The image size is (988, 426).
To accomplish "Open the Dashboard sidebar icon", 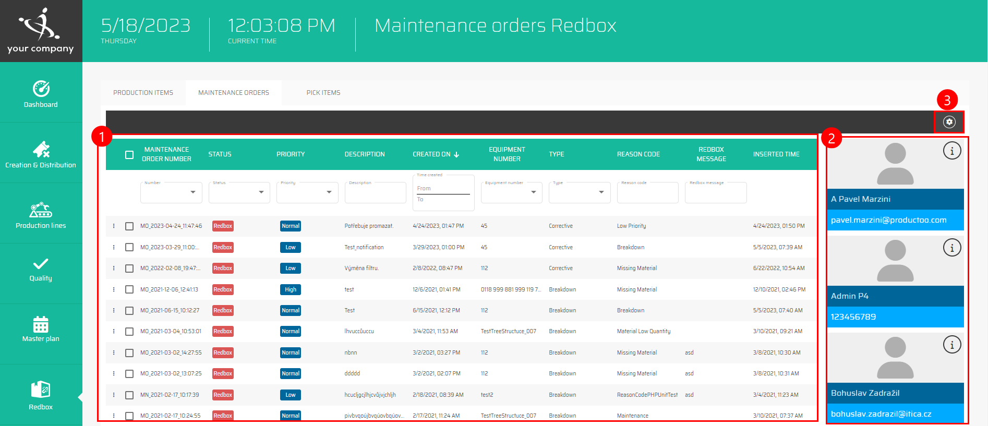I will coord(41,94).
